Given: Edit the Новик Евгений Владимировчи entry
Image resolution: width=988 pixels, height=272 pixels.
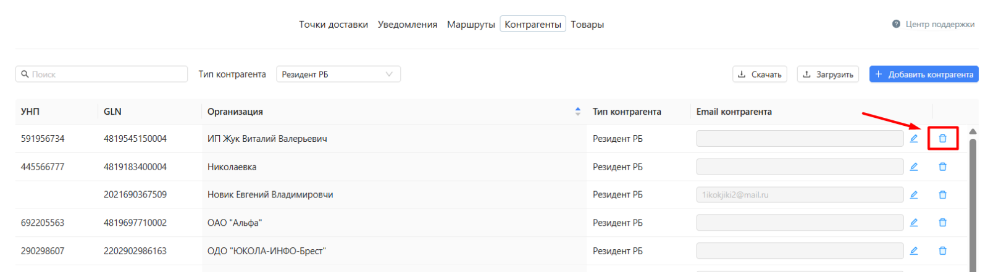Looking at the screenshot, I should [914, 195].
